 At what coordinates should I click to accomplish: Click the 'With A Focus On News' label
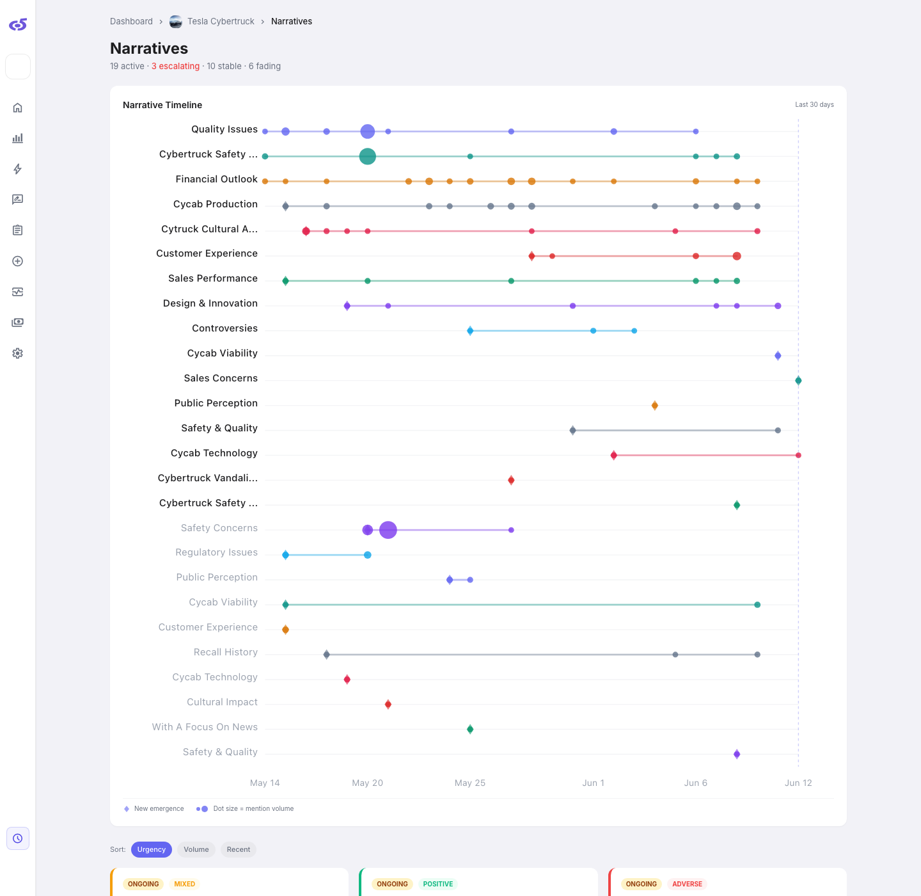[x=205, y=727]
